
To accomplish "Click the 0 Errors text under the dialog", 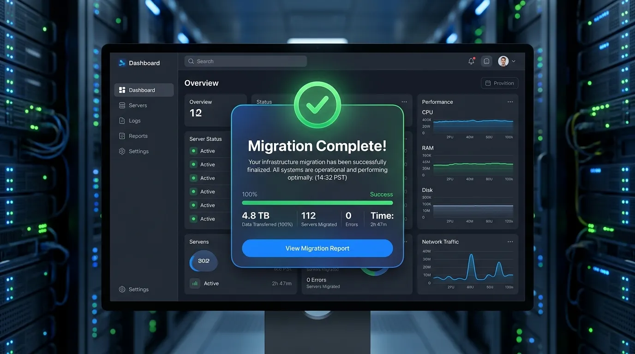I will coord(317,280).
